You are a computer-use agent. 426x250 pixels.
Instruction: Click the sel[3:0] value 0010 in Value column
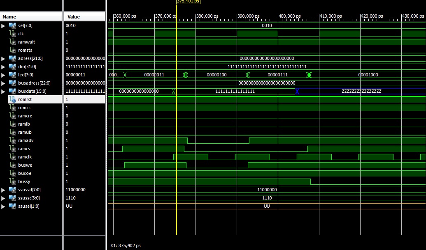point(71,25)
